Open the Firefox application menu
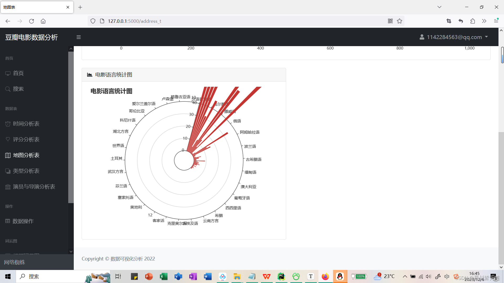The image size is (504, 283). [x=496, y=21]
